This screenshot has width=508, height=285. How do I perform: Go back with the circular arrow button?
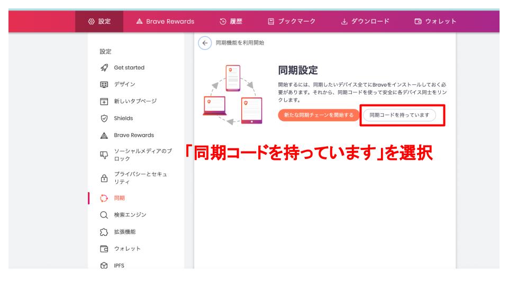205,43
